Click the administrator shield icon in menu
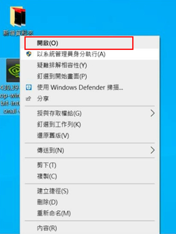The image size is (176, 234). (29, 54)
